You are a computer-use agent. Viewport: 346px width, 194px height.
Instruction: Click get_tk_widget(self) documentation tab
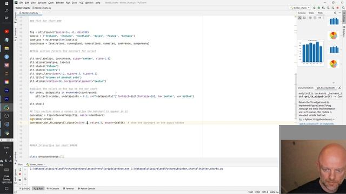click(326, 88)
